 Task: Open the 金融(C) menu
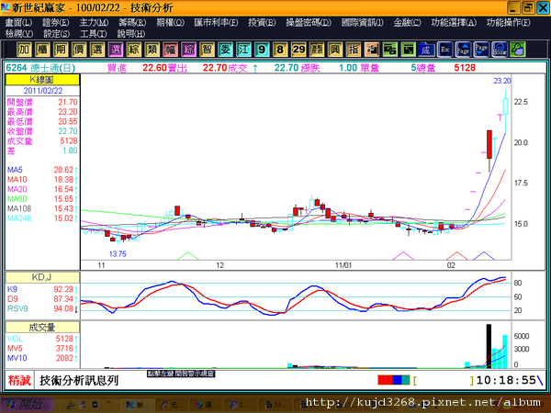pos(407,22)
